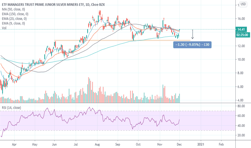
Task: Click the Jun date label on time axis
Action: pos(54,144)
